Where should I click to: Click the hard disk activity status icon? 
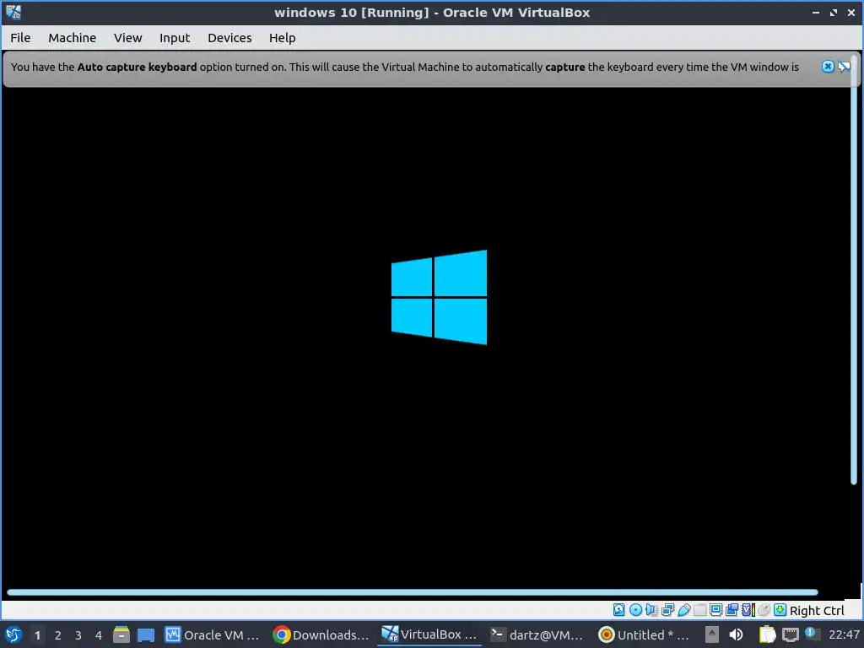(618, 610)
